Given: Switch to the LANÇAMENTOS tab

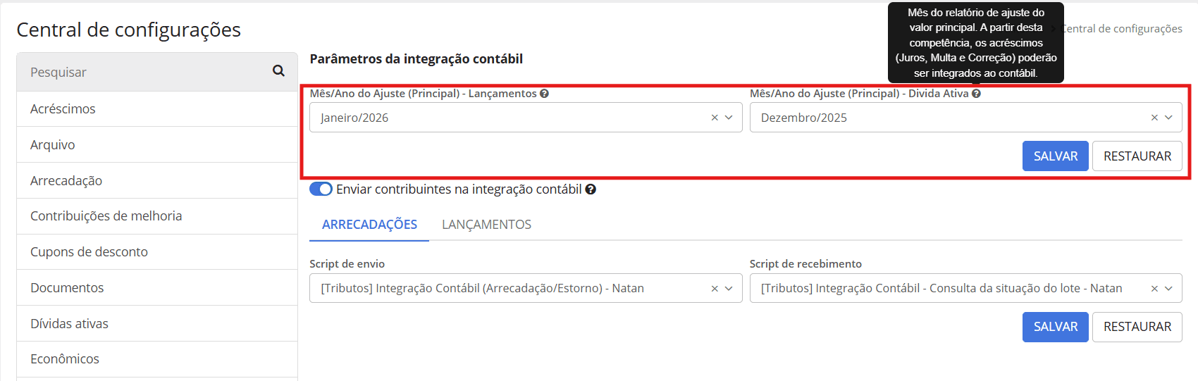Looking at the screenshot, I should click(486, 225).
